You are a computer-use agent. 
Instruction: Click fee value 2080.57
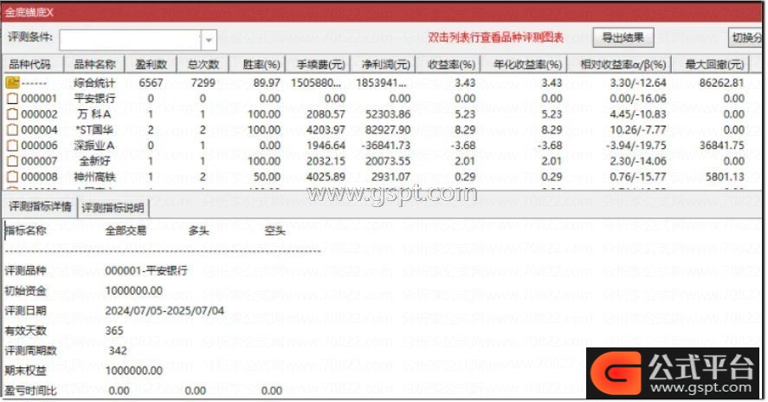point(326,114)
